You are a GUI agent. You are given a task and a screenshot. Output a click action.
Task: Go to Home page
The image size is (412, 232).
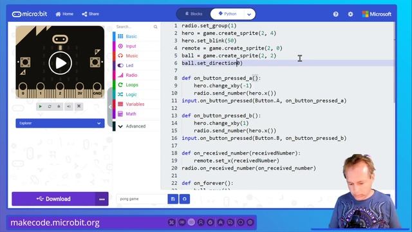point(64,14)
